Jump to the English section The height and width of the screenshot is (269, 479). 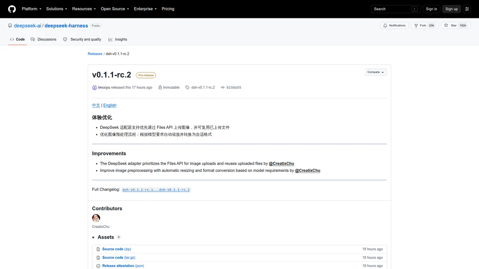(x=110, y=105)
